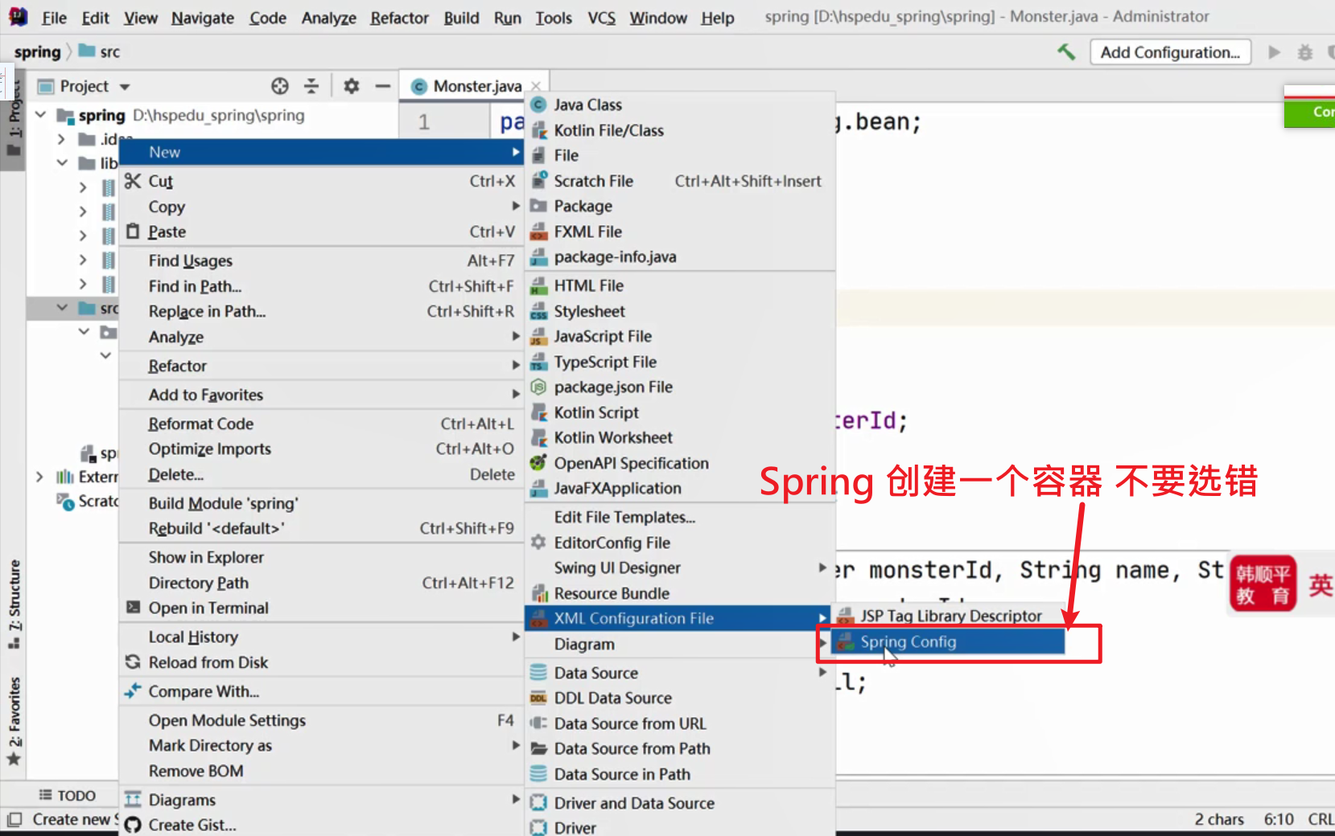Image resolution: width=1335 pixels, height=836 pixels.
Task: Open the TODO tool window
Action: (68, 795)
